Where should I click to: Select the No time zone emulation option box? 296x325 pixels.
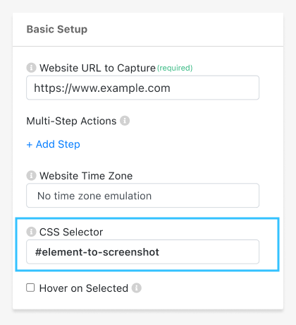coord(142,196)
